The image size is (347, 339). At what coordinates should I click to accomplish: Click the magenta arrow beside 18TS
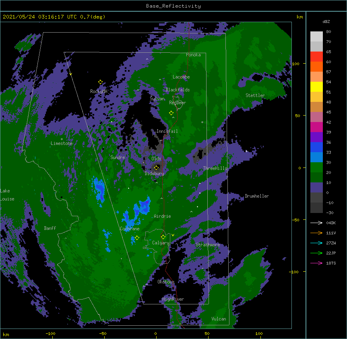click(x=316, y=263)
